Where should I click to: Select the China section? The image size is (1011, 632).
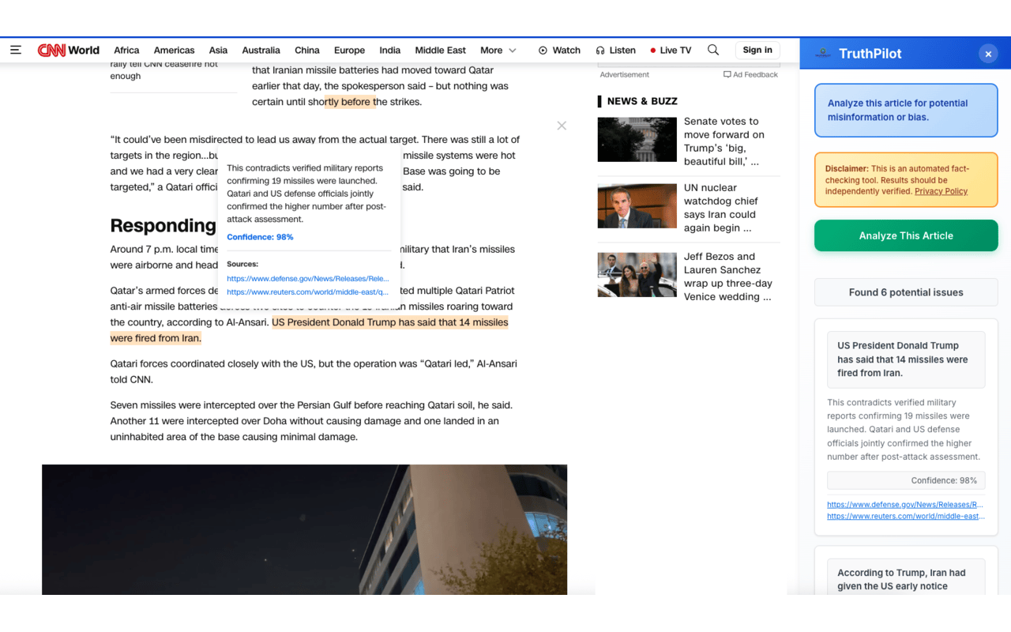(307, 50)
